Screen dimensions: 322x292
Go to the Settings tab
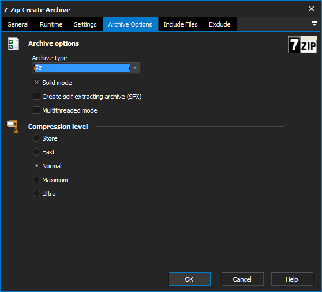point(85,24)
